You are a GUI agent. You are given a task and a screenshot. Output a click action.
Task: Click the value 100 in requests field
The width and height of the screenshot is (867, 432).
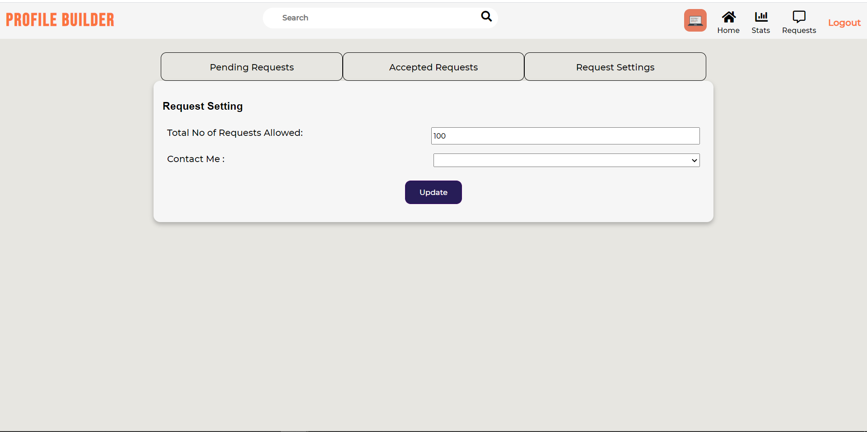440,135
